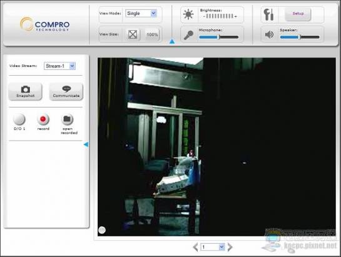Go to the previous page arrow
341x257 pixels.
[x=195, y=247]
